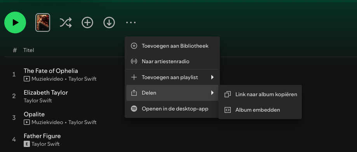This screenshot has height=152, width=357.
Task: Click plus circle icon beside Toevoegen aan Bibliotheek
Action: [134, 46]
